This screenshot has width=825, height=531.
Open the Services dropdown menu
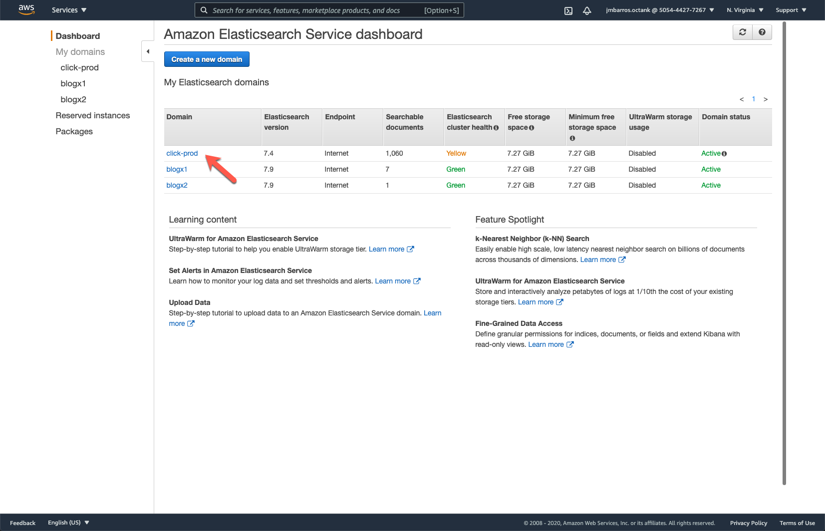69,10
